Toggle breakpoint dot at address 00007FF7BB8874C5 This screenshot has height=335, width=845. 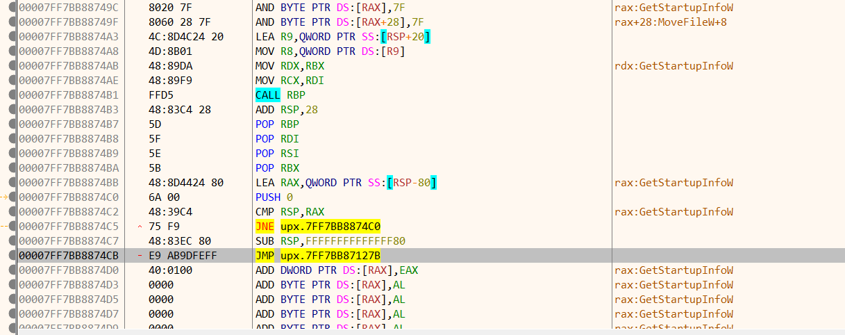click(12, 226)
